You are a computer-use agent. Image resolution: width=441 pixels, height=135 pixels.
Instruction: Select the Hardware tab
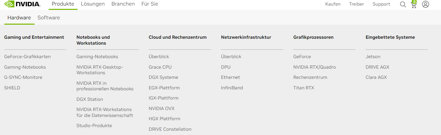19,18
